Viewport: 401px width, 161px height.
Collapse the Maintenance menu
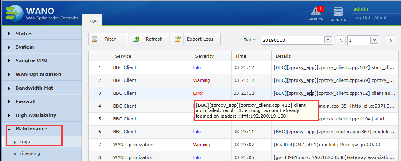(42, 129)
